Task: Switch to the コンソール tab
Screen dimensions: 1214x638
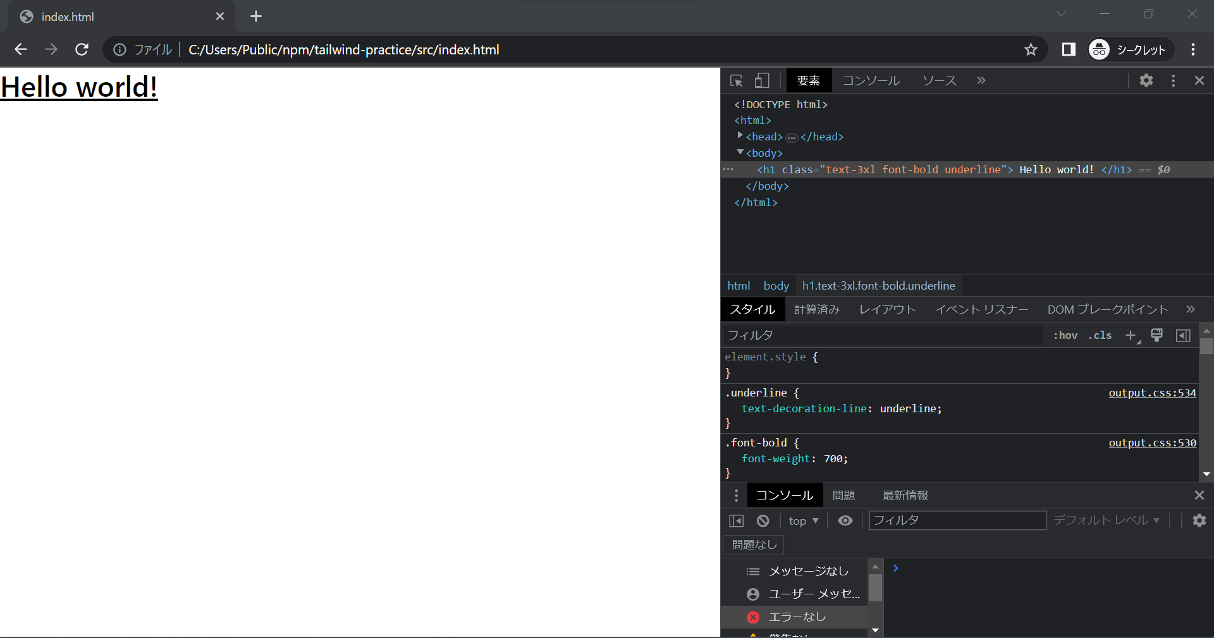Action: coord(783,495)
